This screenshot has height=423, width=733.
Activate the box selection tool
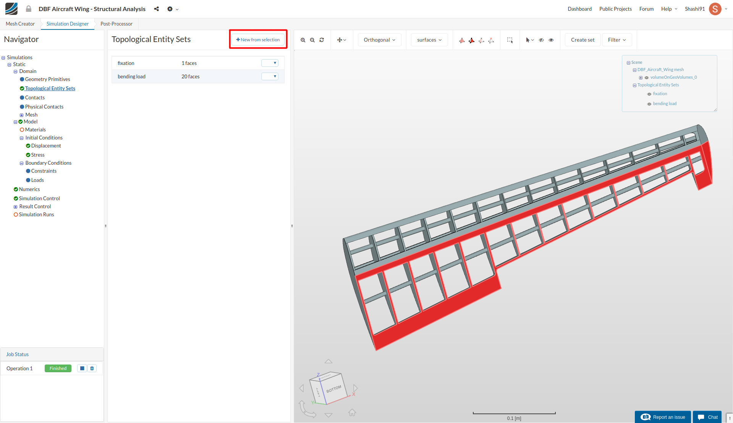point(510,40)
